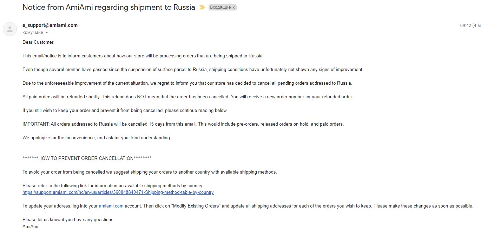The height and width of the screenshot is (246, 481).
Task: Click the 09:42 message timestamp
Action: [x=466, y=26]
